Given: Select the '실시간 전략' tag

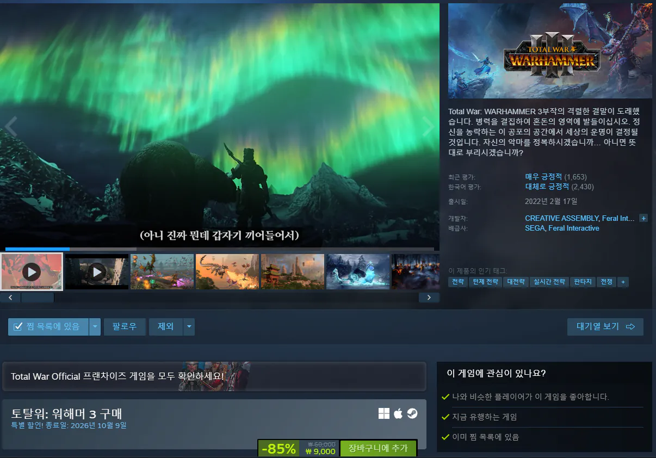Looking at the screenshot, I should pyautogui.click(x=549, y=282).
